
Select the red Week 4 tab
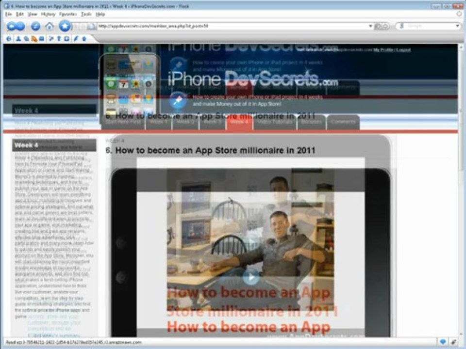click(x=239, y=122)
